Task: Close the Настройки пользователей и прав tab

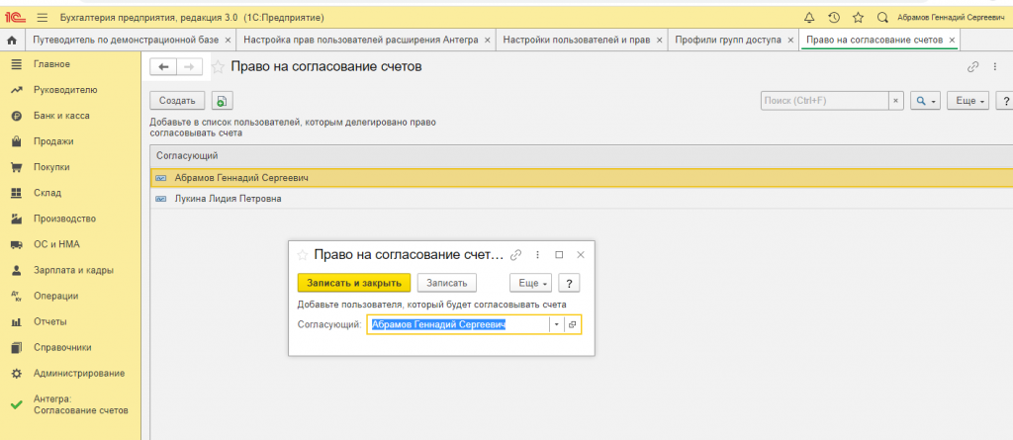Action: click(x=660, y=41)
